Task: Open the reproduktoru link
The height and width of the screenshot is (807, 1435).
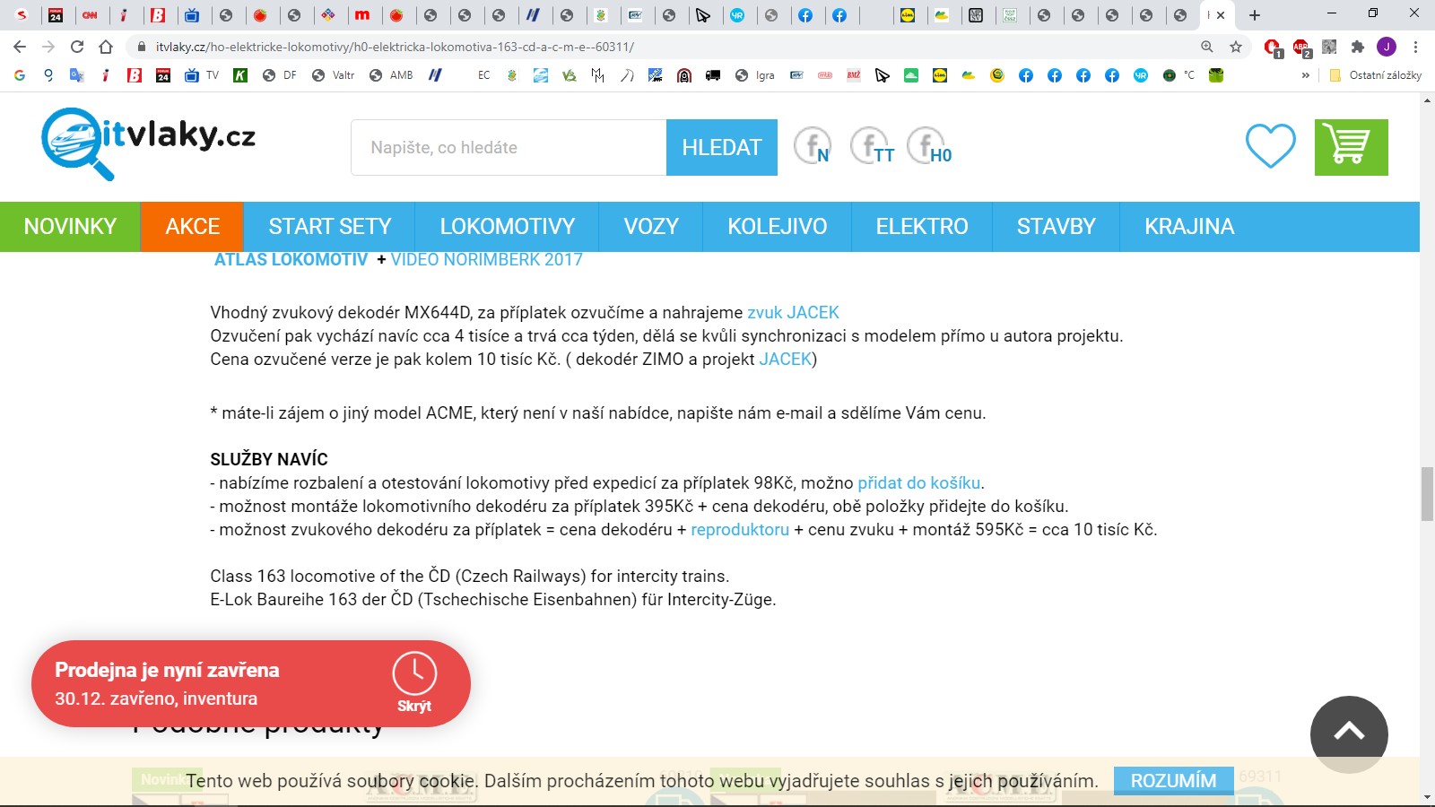Action: coord(740,530)
